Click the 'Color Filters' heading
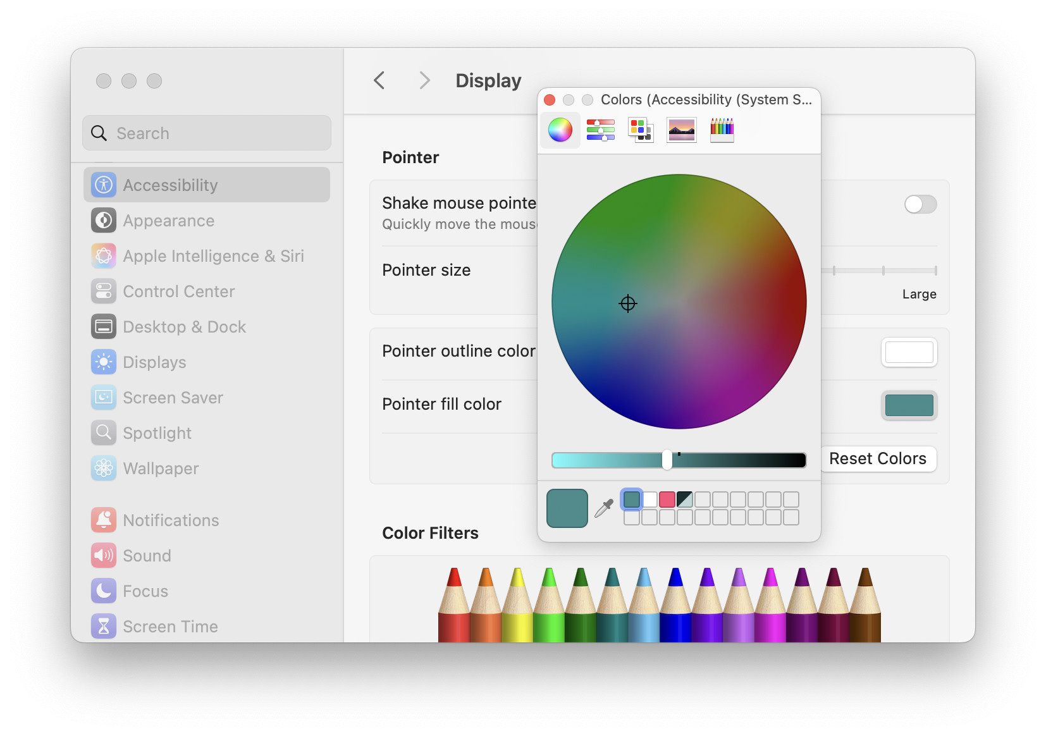The width and height of the screenshot is (1046, 736). pos(430,533)
